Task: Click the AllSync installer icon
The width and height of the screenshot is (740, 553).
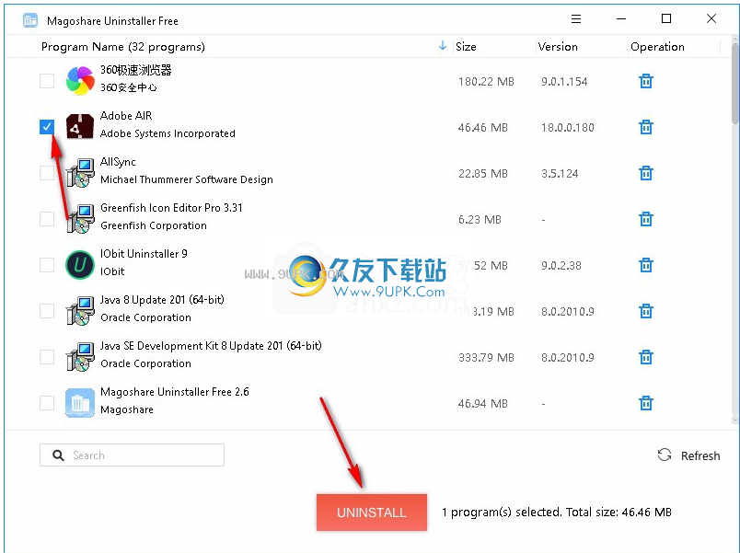Action: [80, 173]
